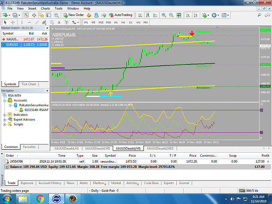This screenshot has height=204, width=272.
Task: Open the Account History terminal tab
Action: coord(50,183)
